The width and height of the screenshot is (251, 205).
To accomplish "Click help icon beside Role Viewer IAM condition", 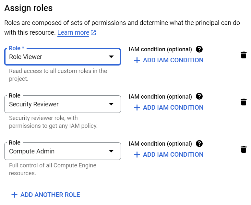I will coord(199,49).
